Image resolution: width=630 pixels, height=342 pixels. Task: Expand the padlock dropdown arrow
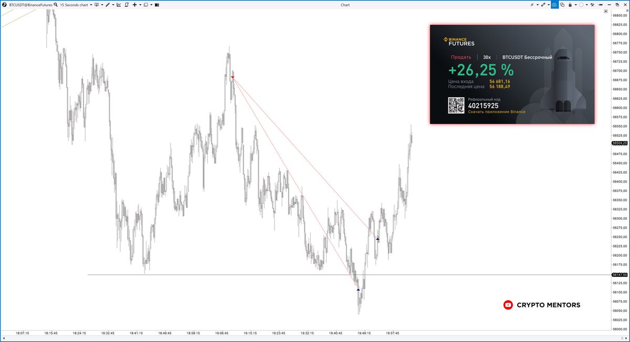pos(576,5)
